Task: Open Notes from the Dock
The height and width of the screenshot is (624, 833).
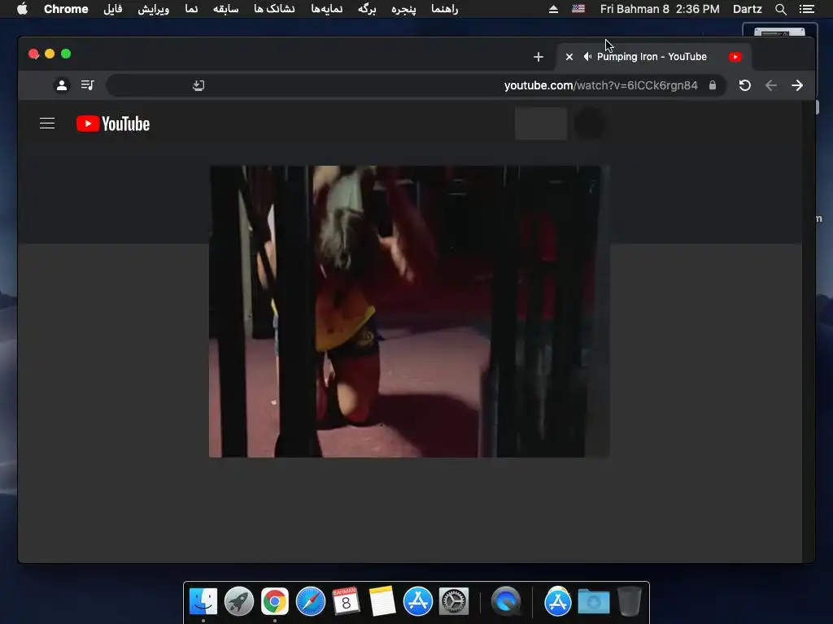Action: 382,601
